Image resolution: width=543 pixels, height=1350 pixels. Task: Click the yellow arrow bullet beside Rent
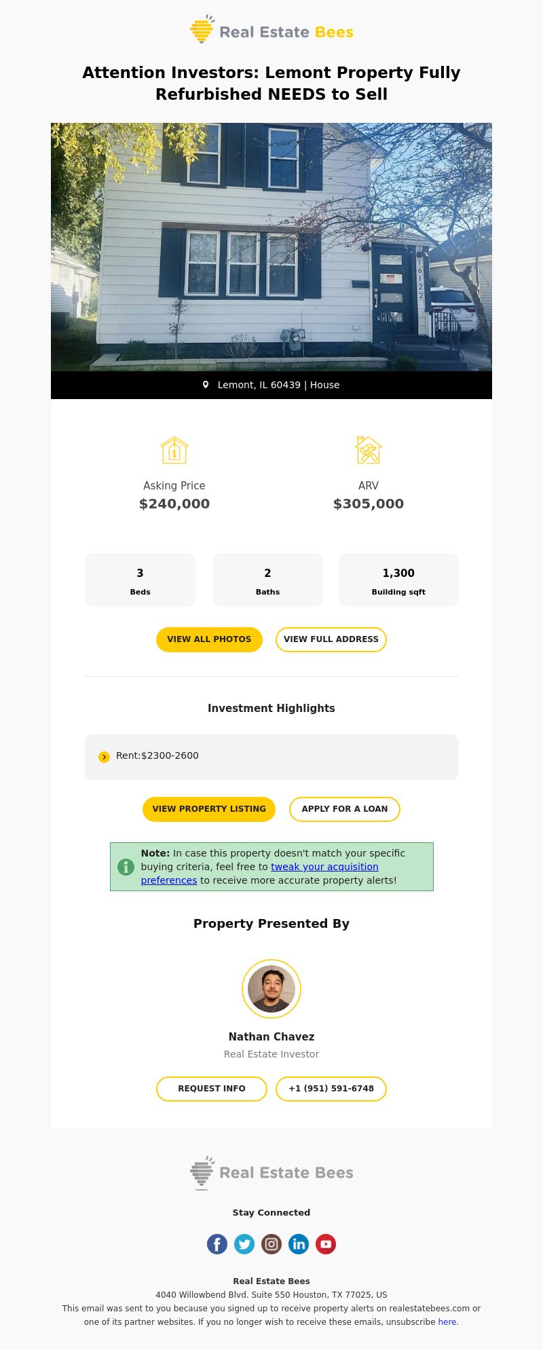[x=104, y=757]
